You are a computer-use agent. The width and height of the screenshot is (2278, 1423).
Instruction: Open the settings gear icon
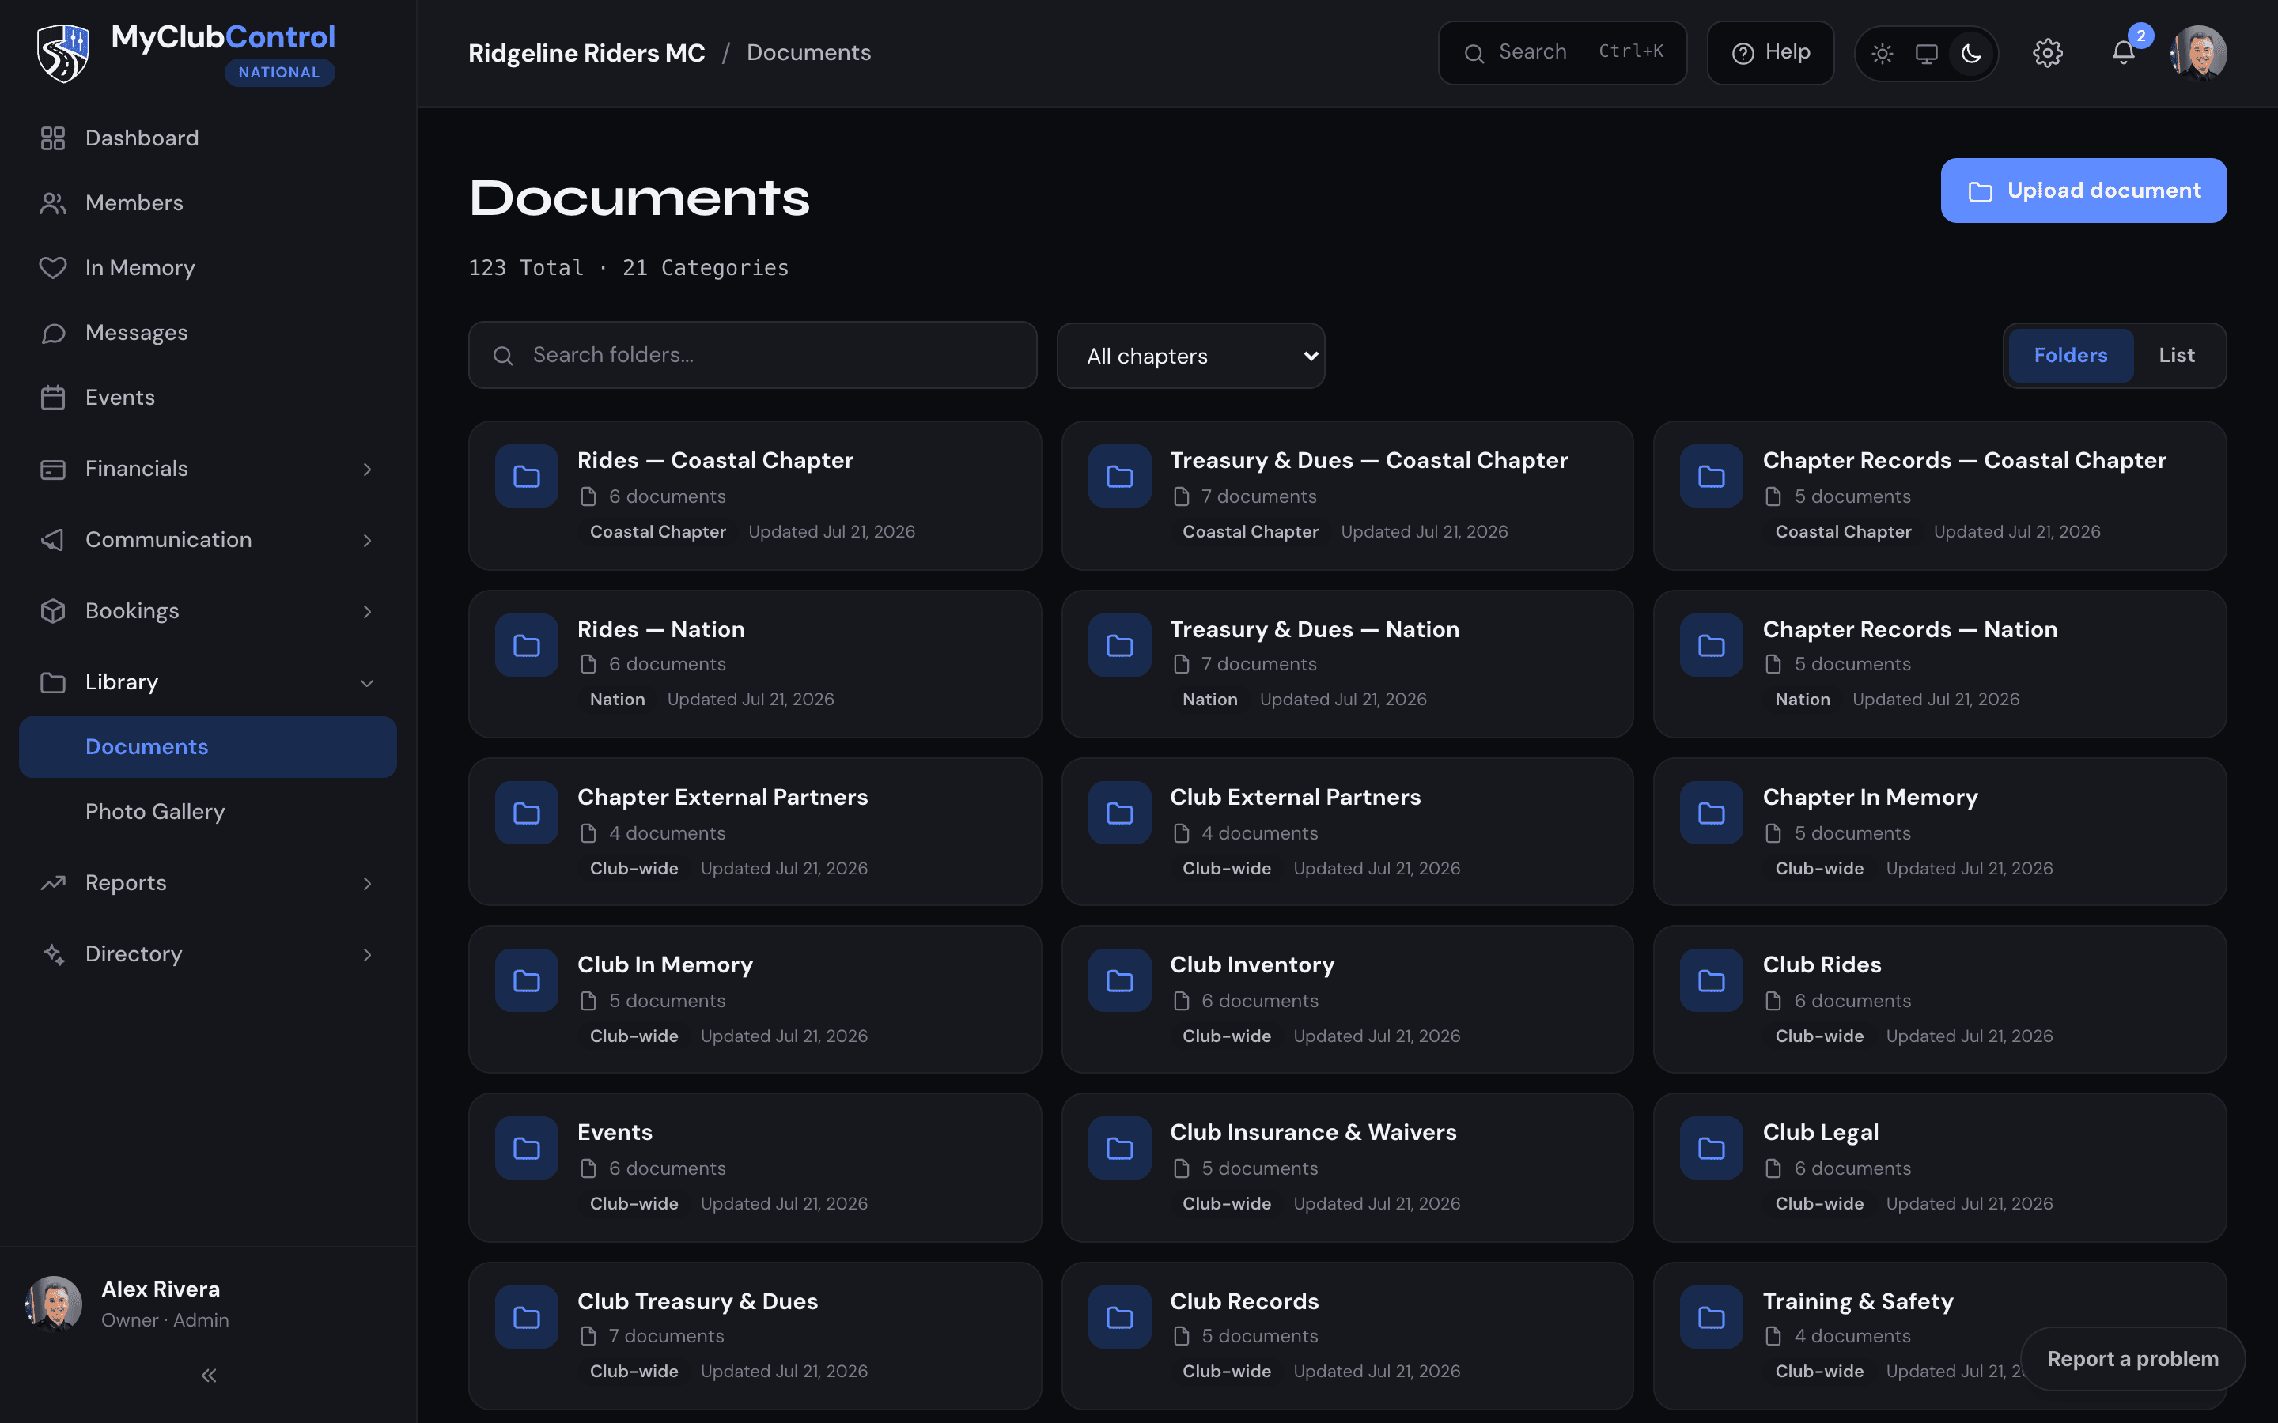(x=2047, y=53)
